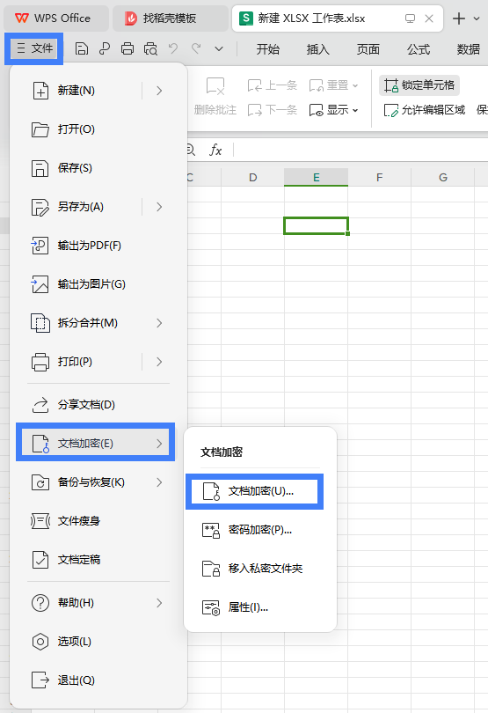Click the export to PDF quick toolbar icon
Viewport: 488px width, 713px height.
tap(105, 48)
